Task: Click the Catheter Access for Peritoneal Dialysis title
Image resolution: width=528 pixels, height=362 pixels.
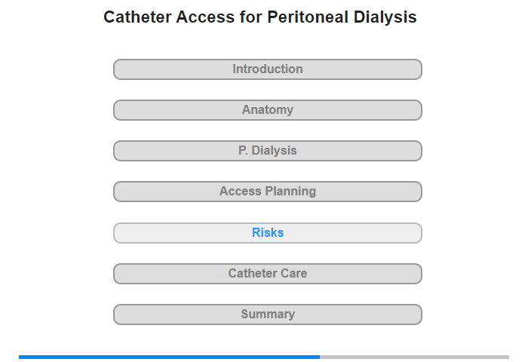Action: point(259,17)
